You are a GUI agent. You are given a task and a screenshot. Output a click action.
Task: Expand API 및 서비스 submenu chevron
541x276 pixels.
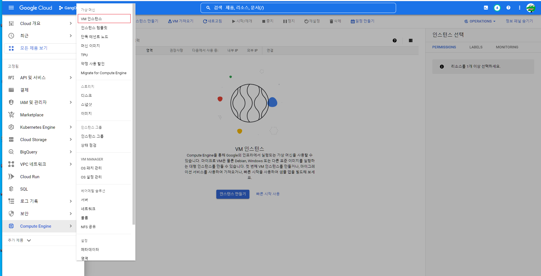[71, 78]
